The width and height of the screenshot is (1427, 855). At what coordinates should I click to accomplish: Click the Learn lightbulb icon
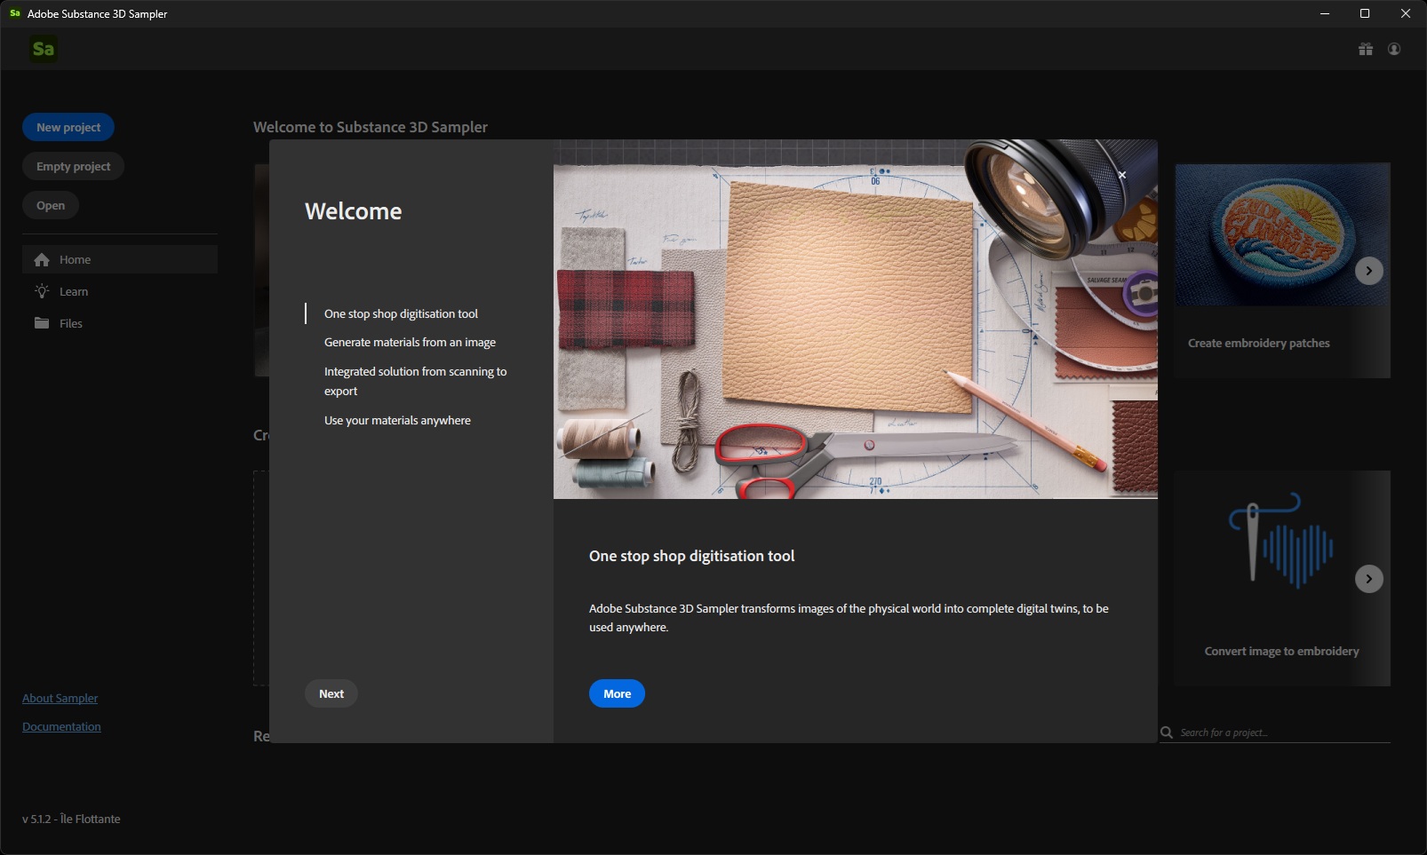42,291
